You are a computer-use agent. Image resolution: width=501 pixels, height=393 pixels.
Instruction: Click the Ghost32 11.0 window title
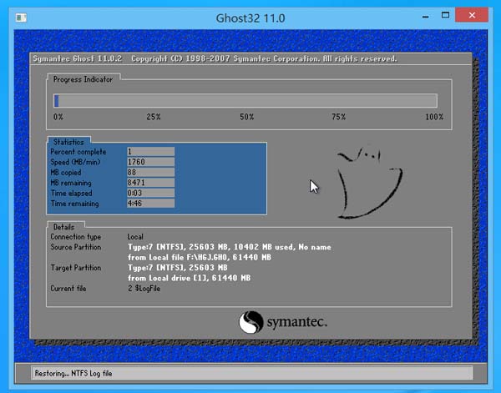tap(250, 18)
